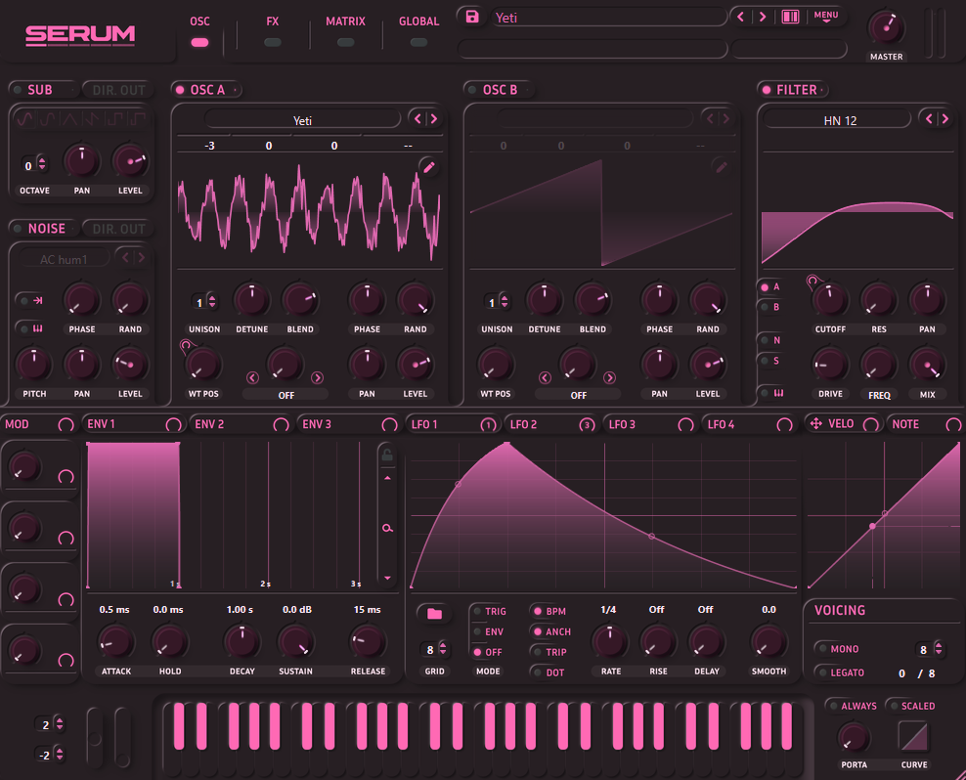The height and width of the screenshot is (780, 966).
Task: Click the MASTER volume knob
Action: click(x=885, y=27)
